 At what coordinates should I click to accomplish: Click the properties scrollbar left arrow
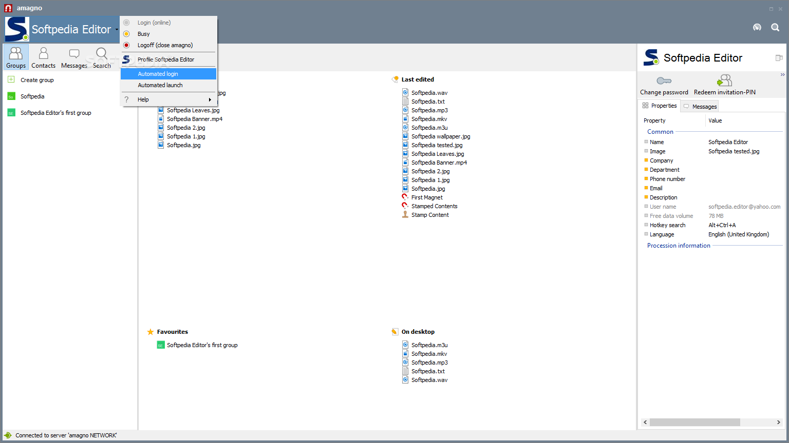(645, 422)
